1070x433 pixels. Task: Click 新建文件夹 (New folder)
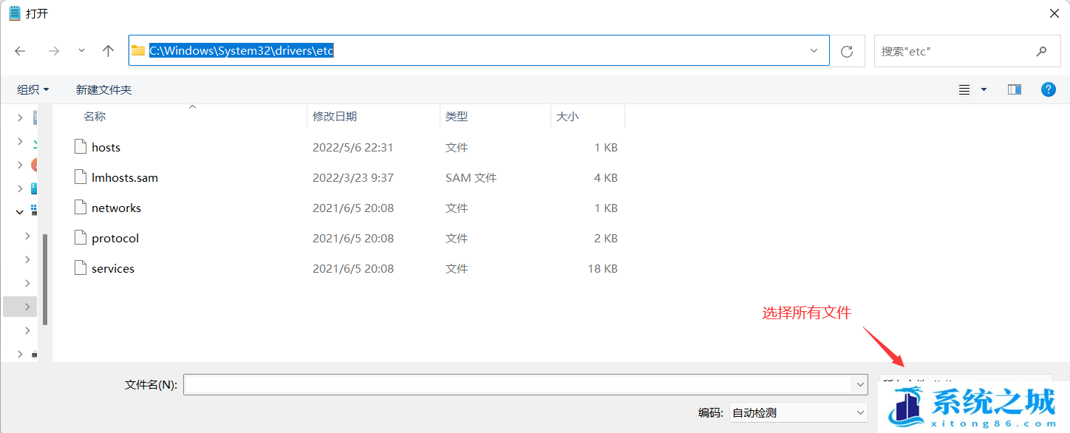[x=103, y=89]
